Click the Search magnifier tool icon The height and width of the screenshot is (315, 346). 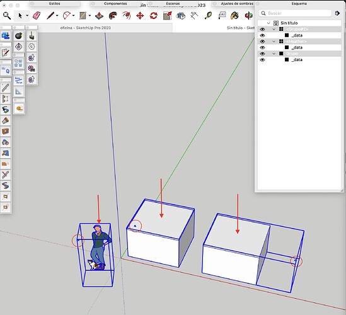click(7, 16)
